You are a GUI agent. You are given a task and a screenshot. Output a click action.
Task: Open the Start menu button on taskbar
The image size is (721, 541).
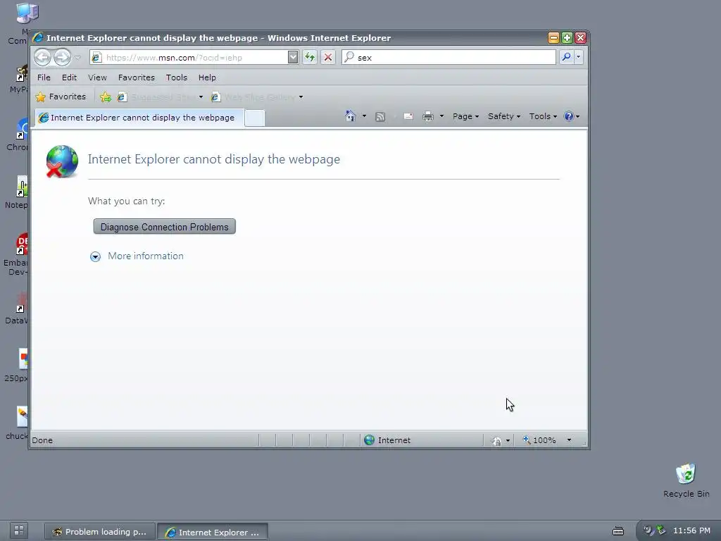click(x=19, y=530)
